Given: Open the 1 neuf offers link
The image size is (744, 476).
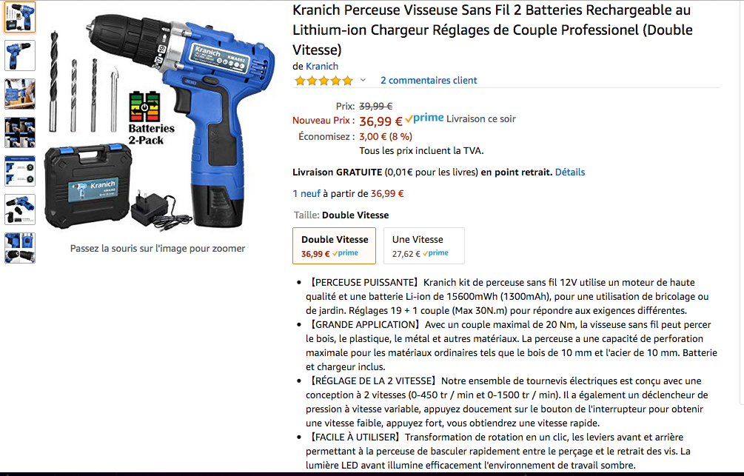Looking at the screenshot, I should 306,193.
